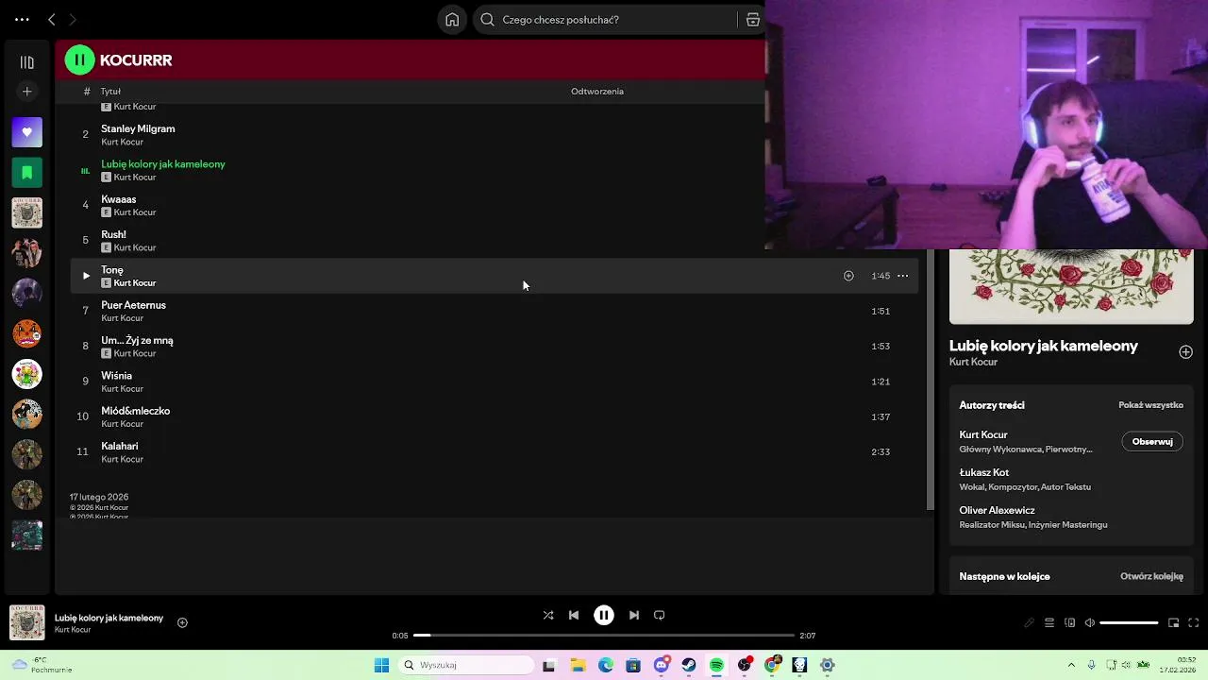This screenshot has height=680, width=1208.
Task: Click the taskbar search box 'Wyszukaj'
Action: click(467, 665)
